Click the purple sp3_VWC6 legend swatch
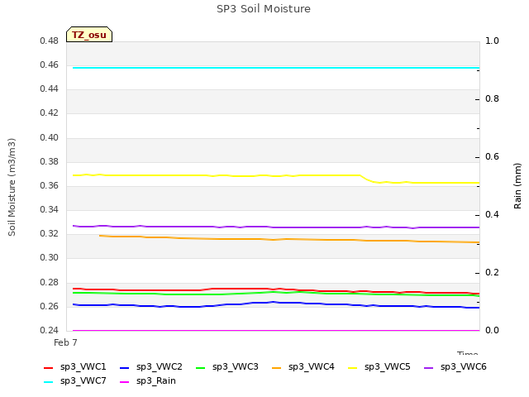 428,368
